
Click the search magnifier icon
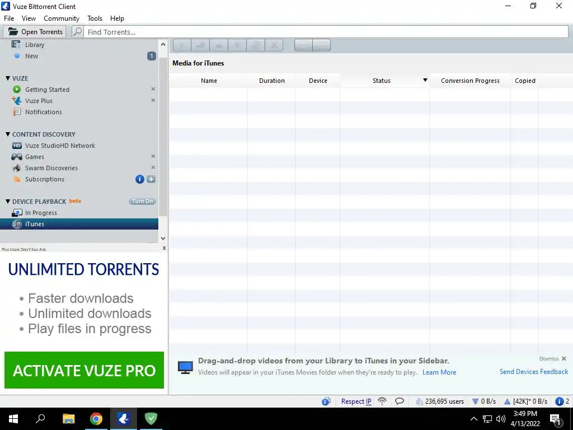point(77,32)
